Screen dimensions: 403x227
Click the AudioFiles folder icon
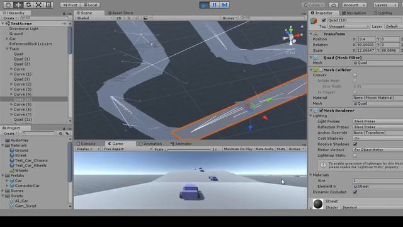point(8,140)
